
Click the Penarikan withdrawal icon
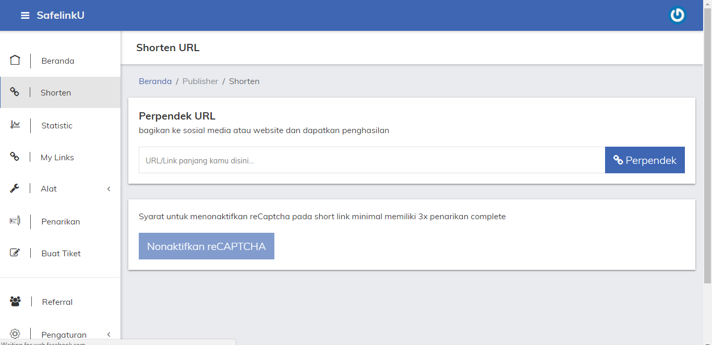pos(15,221)
